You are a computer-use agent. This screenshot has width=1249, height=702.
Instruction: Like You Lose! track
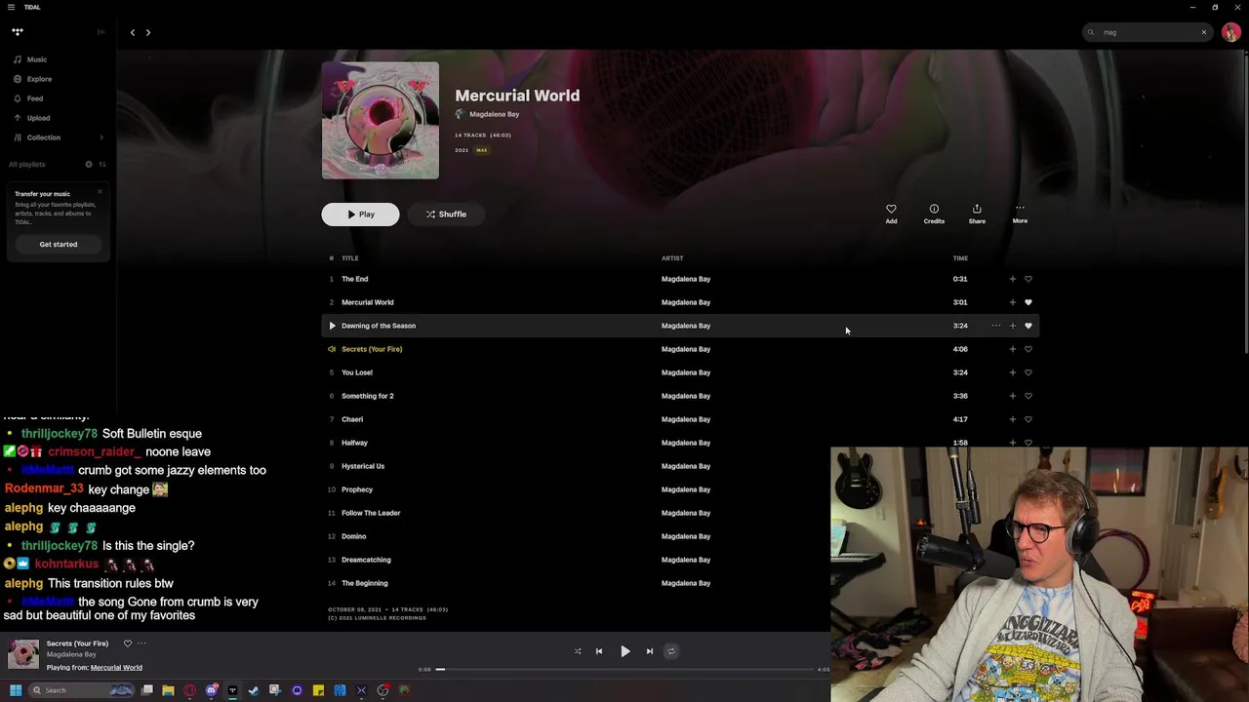tap(1028, 372)
